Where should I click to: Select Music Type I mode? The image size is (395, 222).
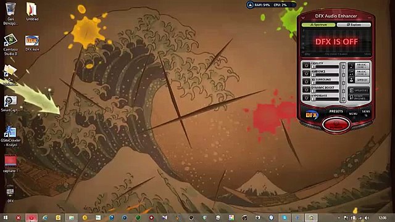(359, 66)
